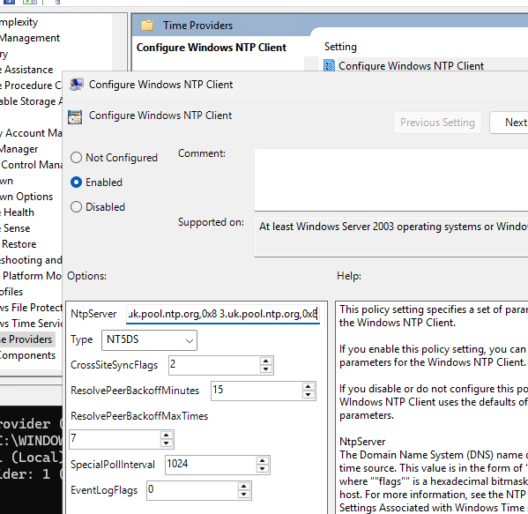The height and width of the screenshot is (514, 528).
Task: Click the Comment text area
Action: coord(391,180)
